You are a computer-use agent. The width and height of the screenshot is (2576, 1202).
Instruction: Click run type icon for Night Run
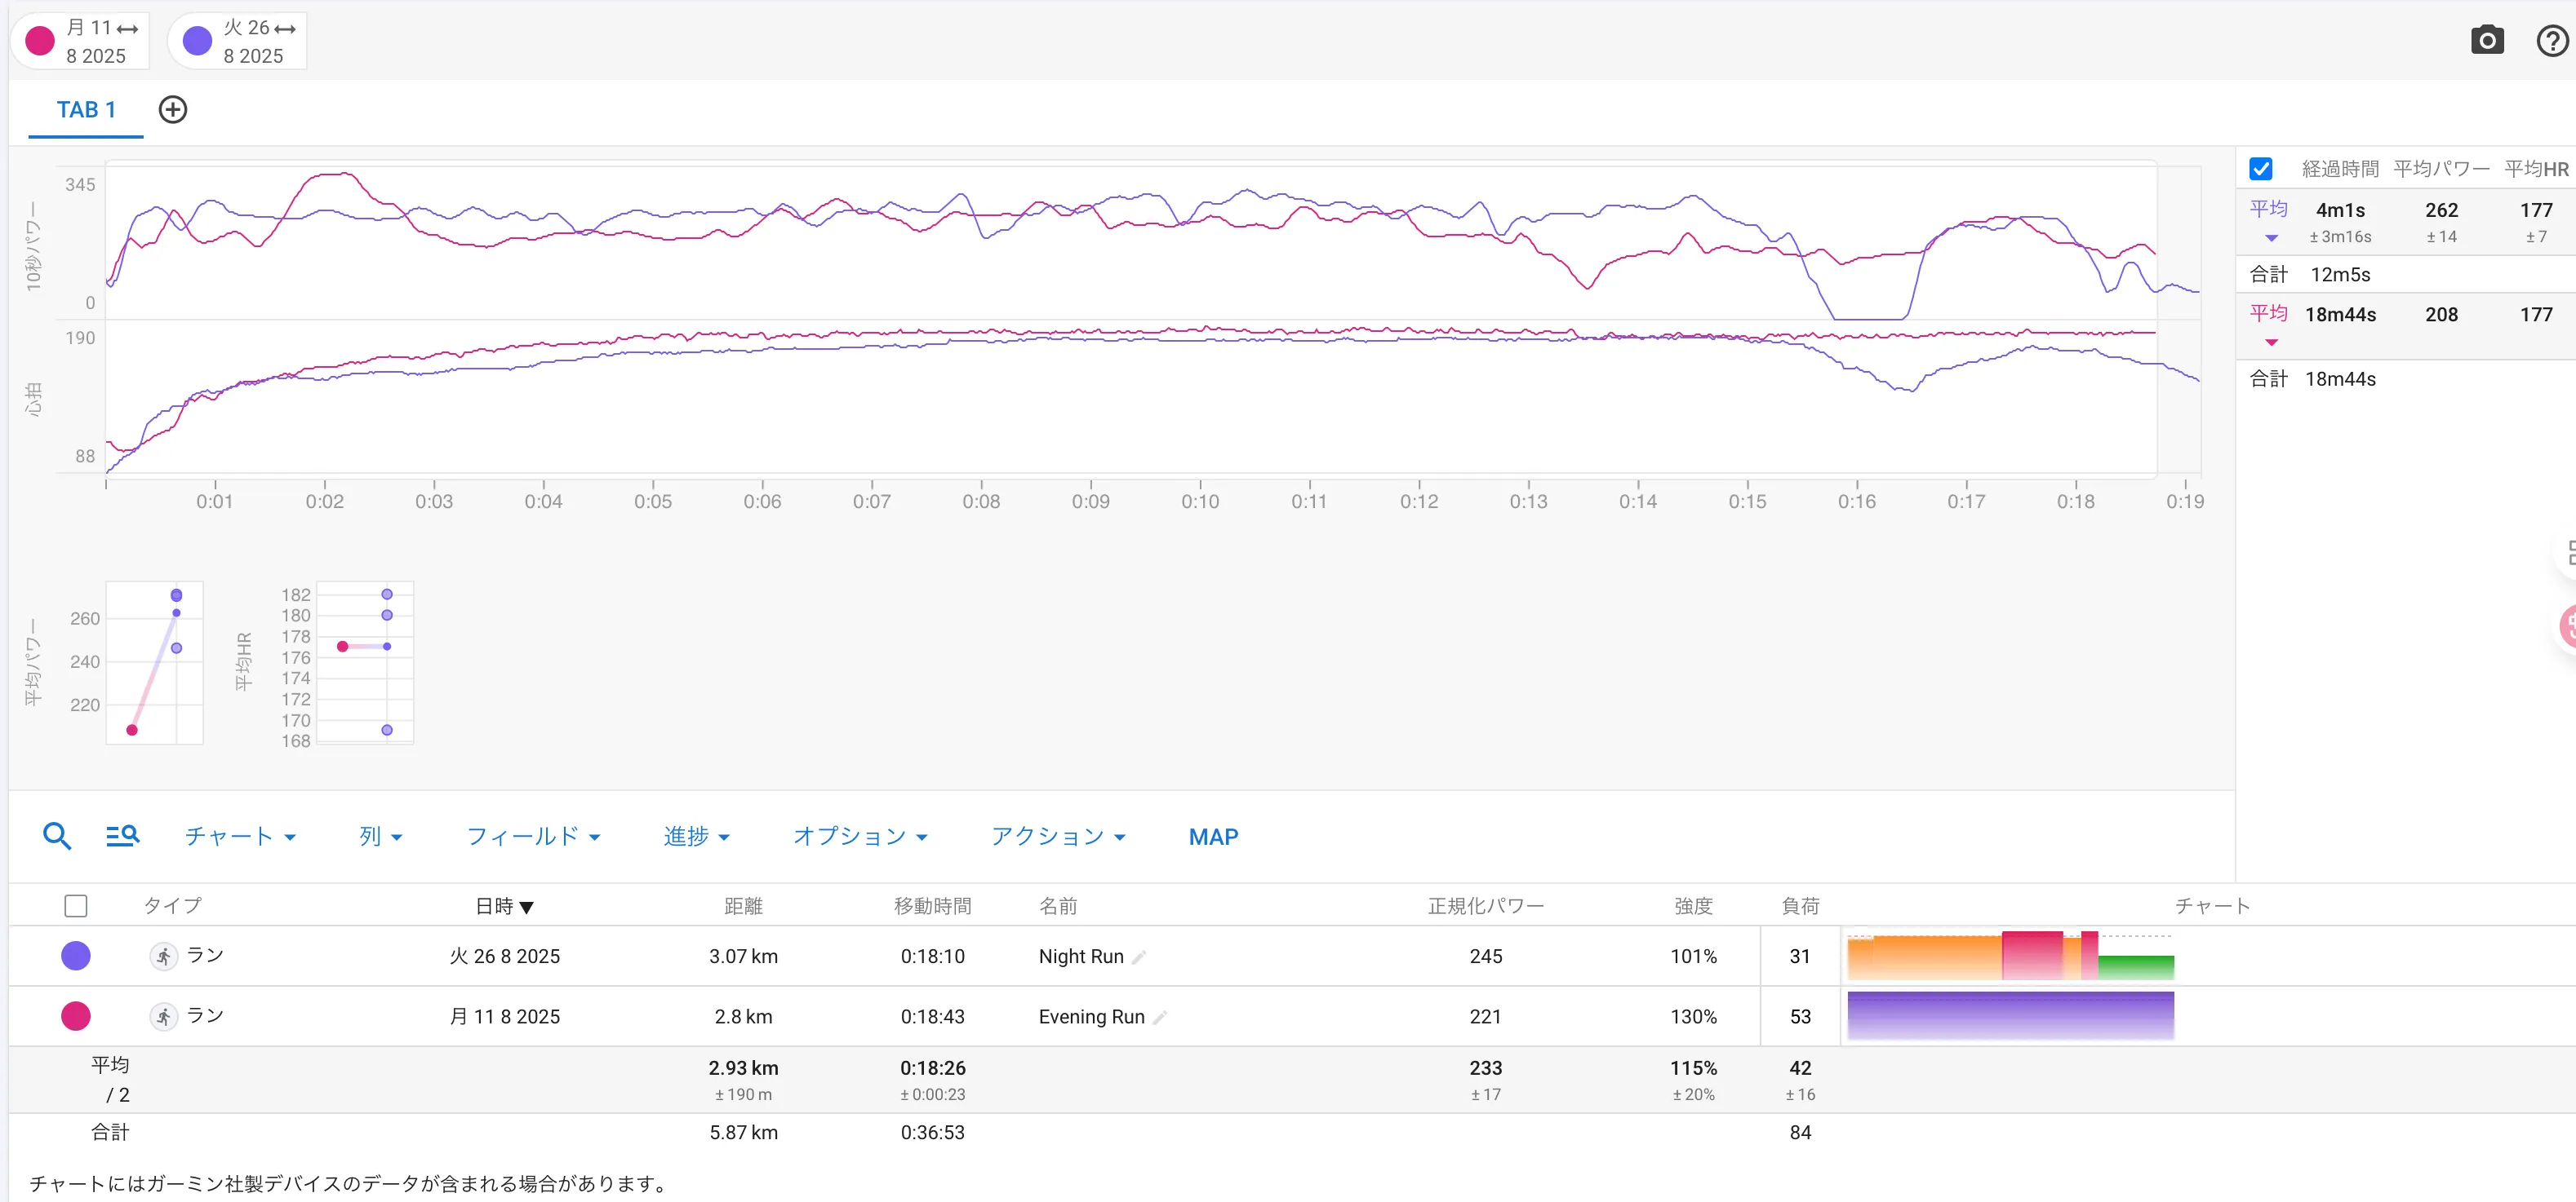click(163, 957)
